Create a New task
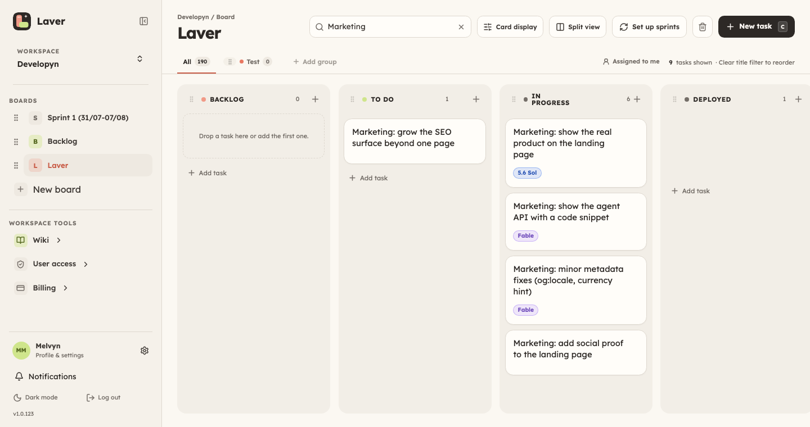The image size is (810, 427). (757, 27)
